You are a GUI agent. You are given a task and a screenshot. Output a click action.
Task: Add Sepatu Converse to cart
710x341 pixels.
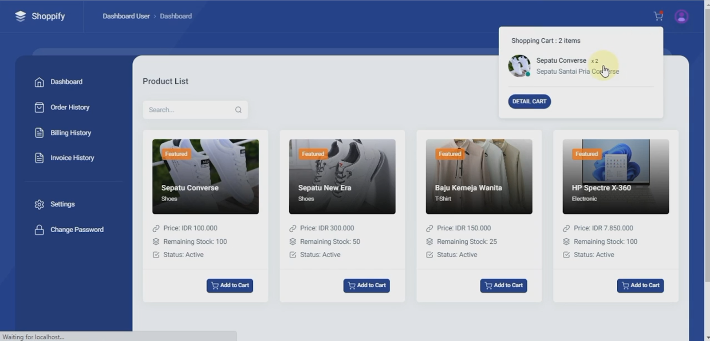pos(230,285)
